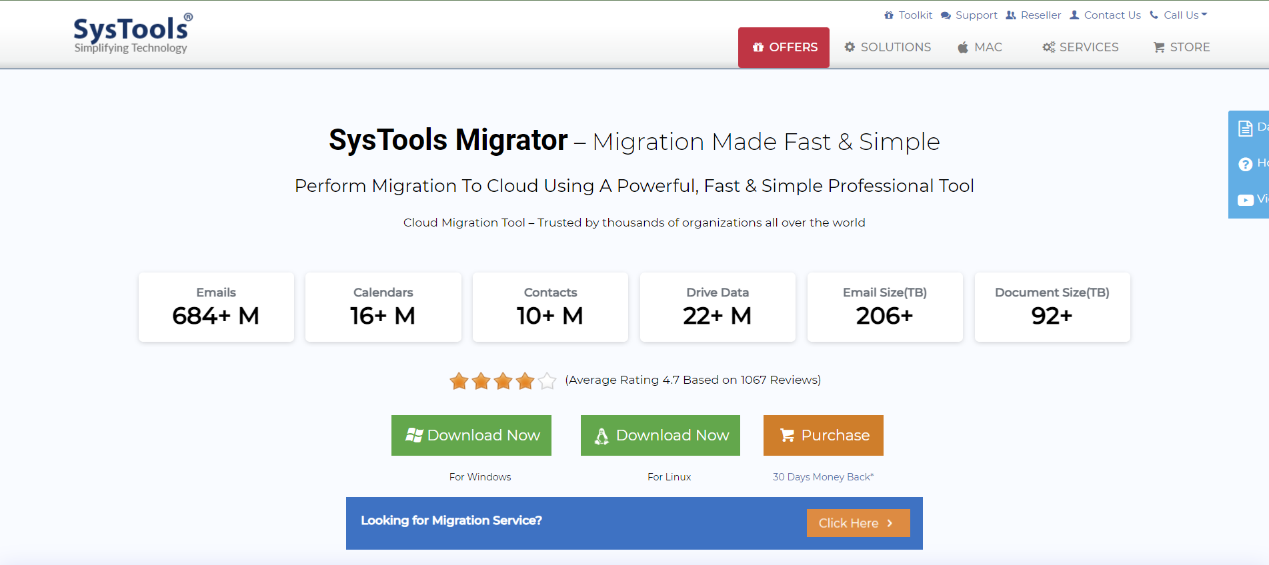This screenshot has height=565, width=1269.
Task: Click the gift icon in OFFERS
Action: (758, 47)
